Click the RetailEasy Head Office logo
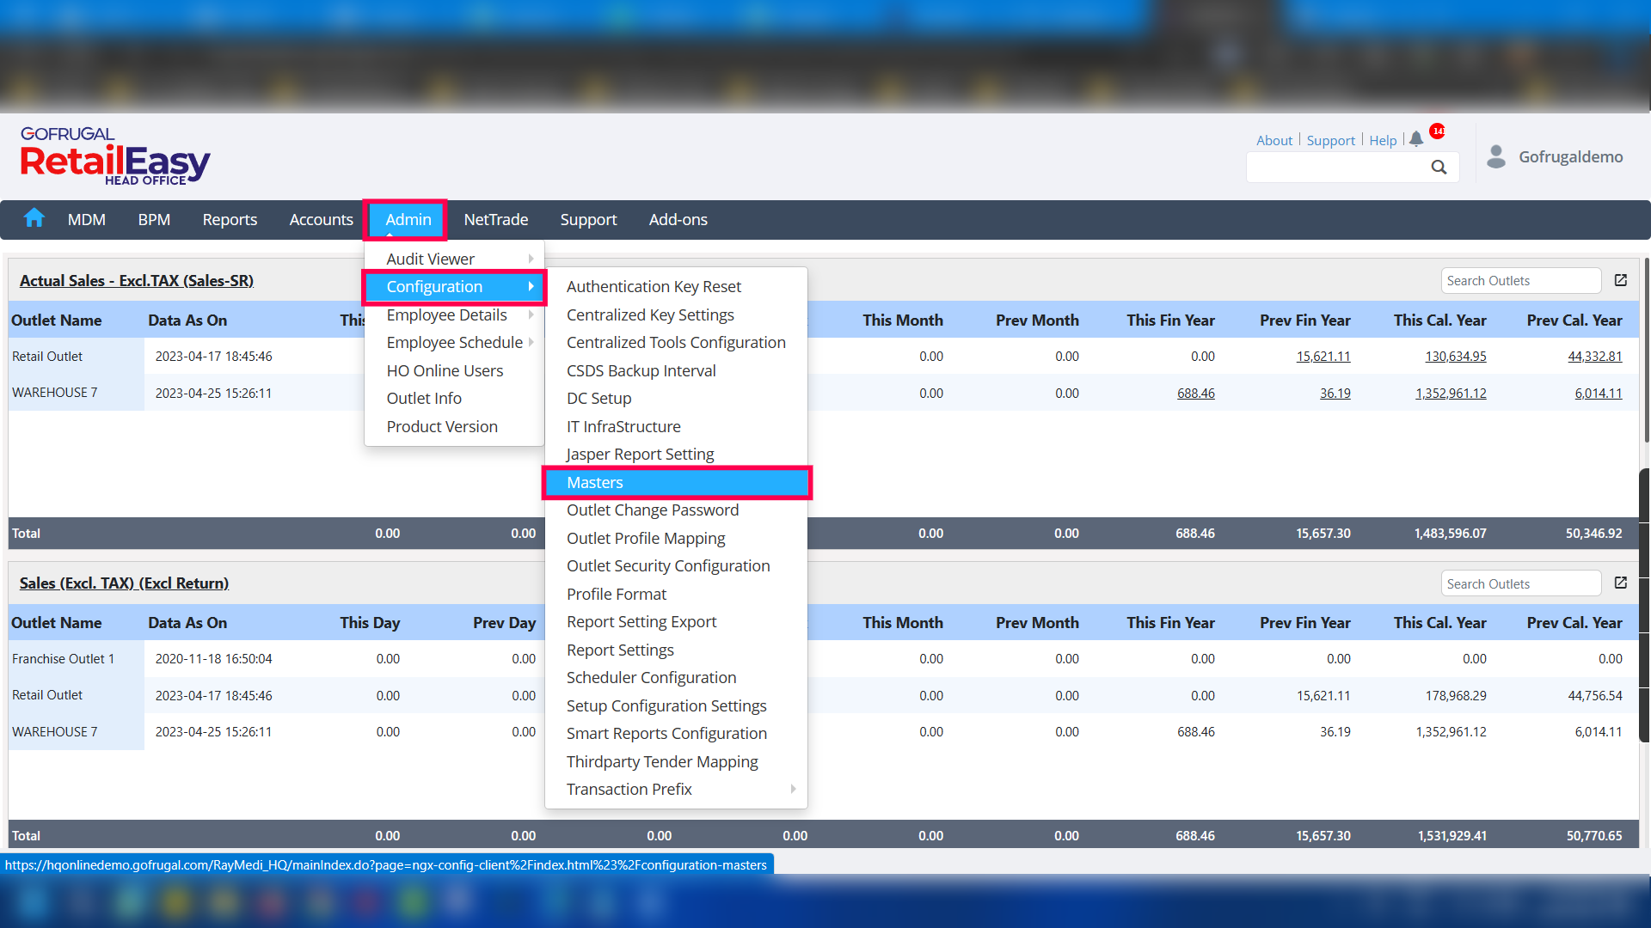Viewport: 1651px width, 928px height. tap(115, 156)
